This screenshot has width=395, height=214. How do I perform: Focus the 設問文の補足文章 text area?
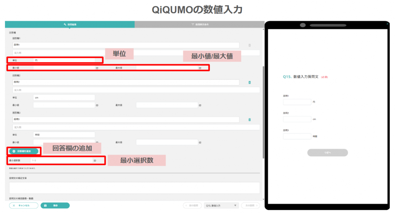(134, 188)
